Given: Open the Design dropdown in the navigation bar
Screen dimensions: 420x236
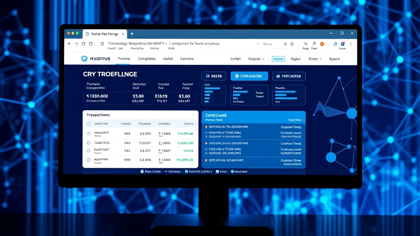Looking at the screenshot, I should 256,59.
